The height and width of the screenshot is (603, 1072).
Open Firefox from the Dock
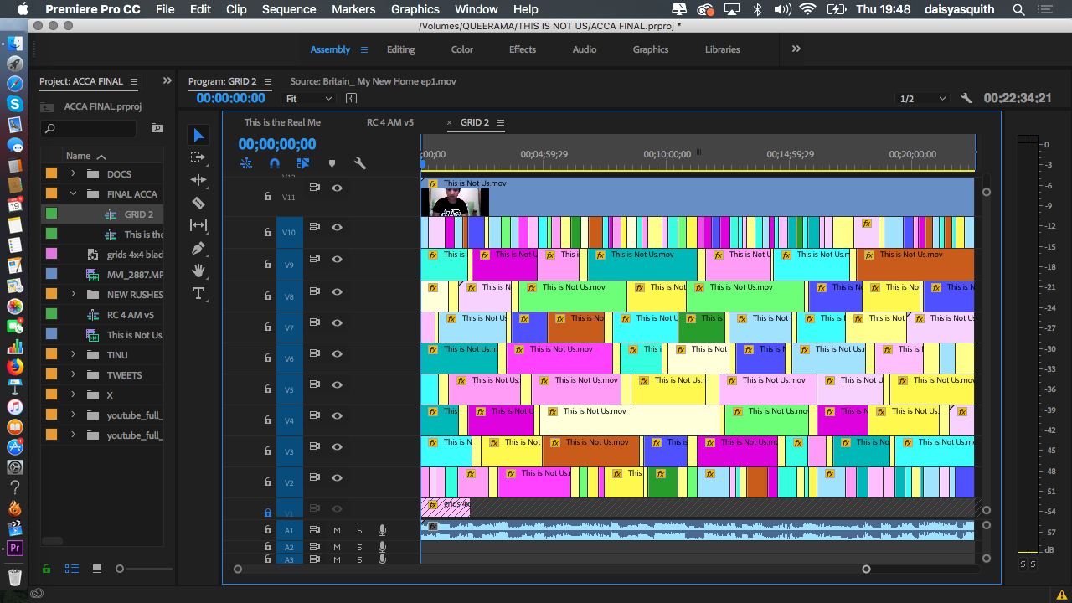pos(14,366)
